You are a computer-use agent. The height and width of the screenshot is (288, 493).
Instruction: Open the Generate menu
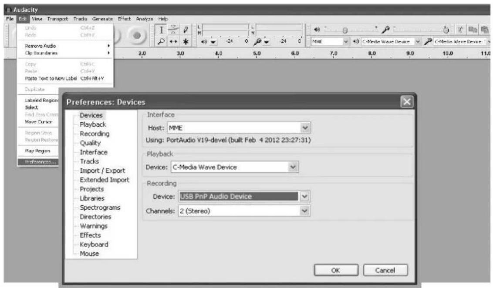tap(102, 19)
